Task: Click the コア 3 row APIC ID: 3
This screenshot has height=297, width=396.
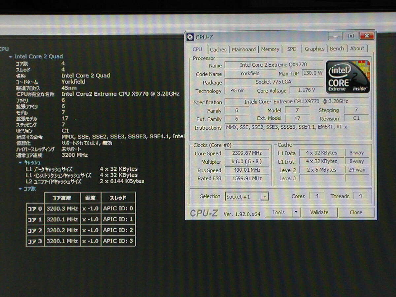Action: (118, 241)
